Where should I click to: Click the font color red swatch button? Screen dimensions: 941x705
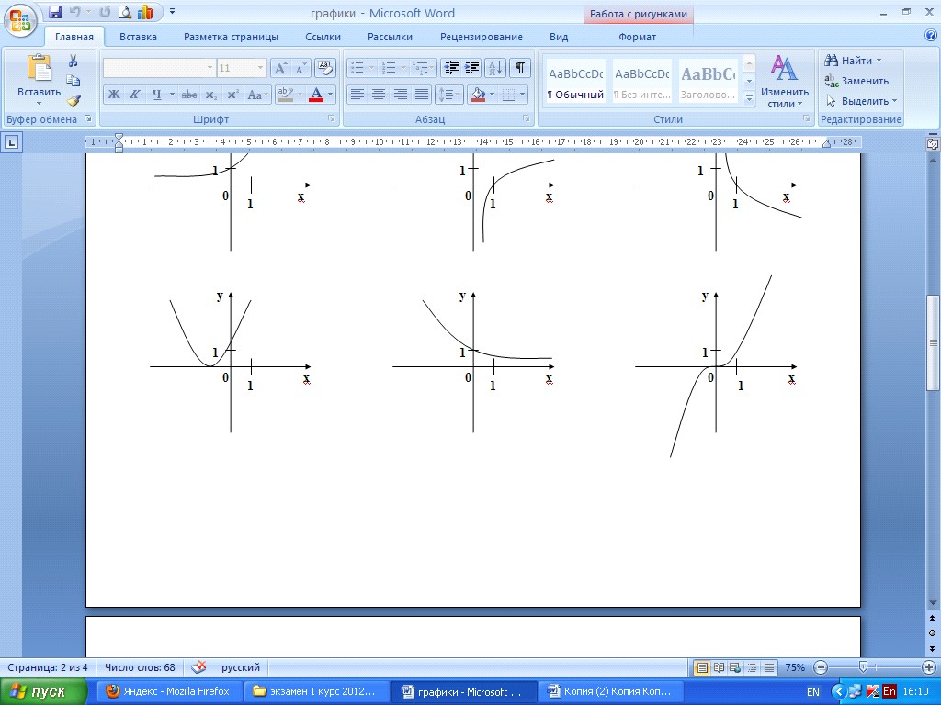(x=316, y=95)
